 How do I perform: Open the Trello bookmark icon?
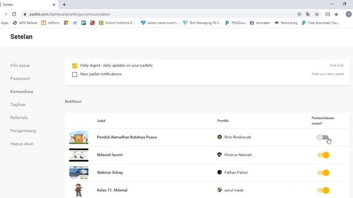pyautogui.click(x=84, y=23)
